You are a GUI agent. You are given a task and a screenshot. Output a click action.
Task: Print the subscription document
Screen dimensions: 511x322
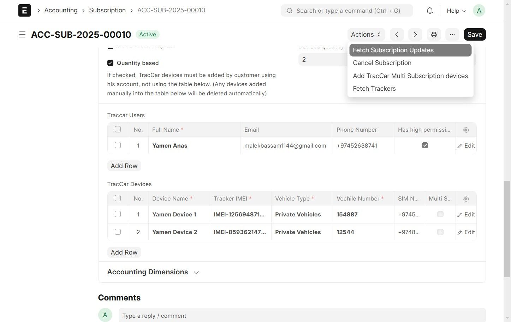tap(434, 35)
